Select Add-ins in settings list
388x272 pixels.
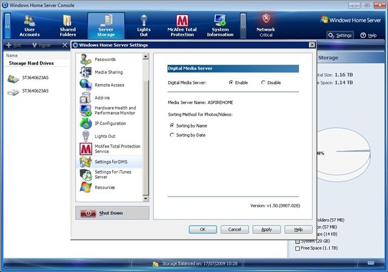tap(109, 98)
